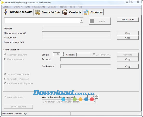Click the window resize grip corner

point(140,114)
